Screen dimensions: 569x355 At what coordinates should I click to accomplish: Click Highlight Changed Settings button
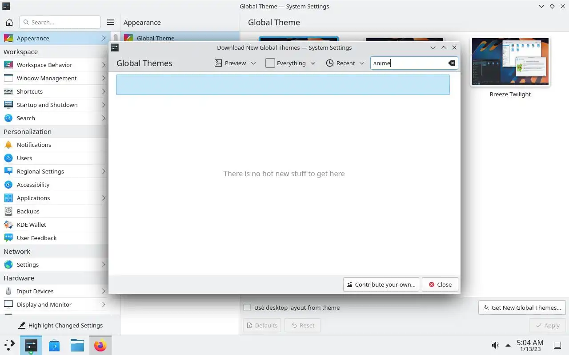60,325
